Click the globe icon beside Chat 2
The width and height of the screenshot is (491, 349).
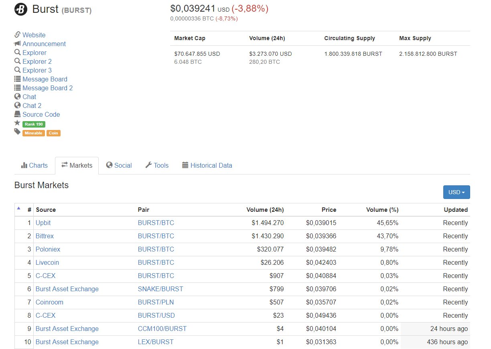pyautogui.click(x=17, y=105)
